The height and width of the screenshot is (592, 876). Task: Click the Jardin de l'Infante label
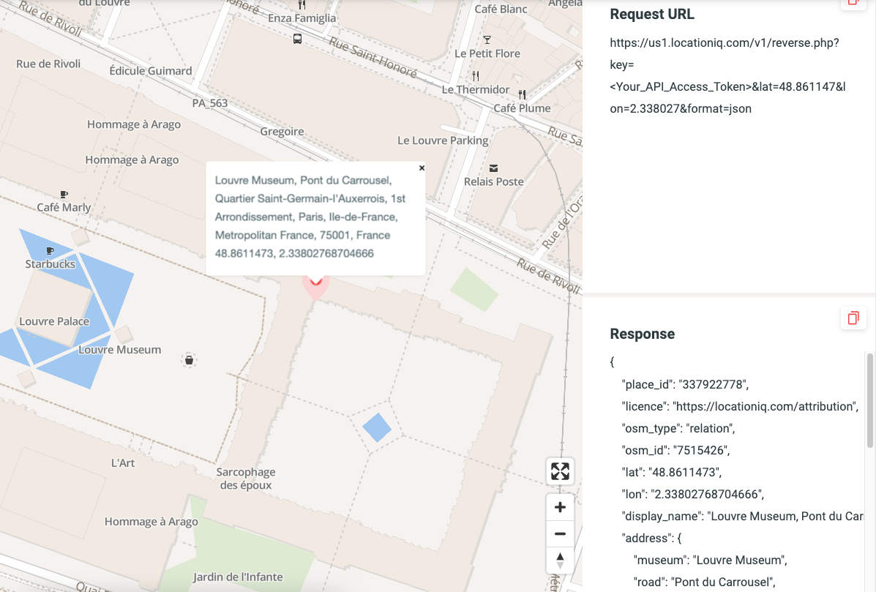coord(238,577)
